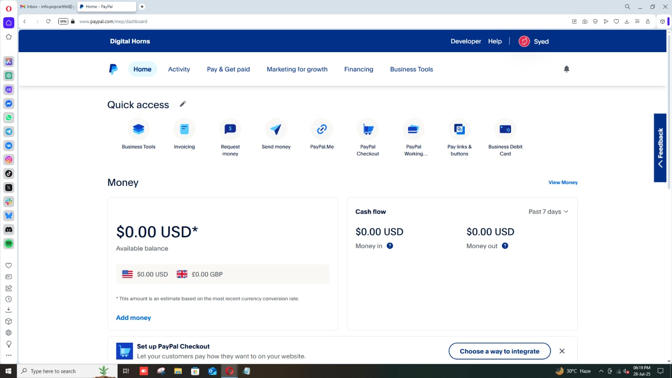Open Pay links & buttons icon
Viewport: 672px width, 378px height.
click(x=459, y=129)
